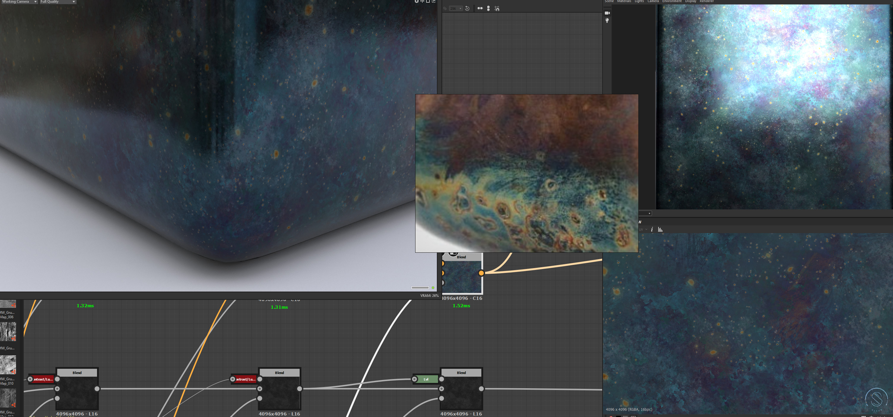
Task: Click output connector of the blue Blend node
Action: (x=481, y=273)
